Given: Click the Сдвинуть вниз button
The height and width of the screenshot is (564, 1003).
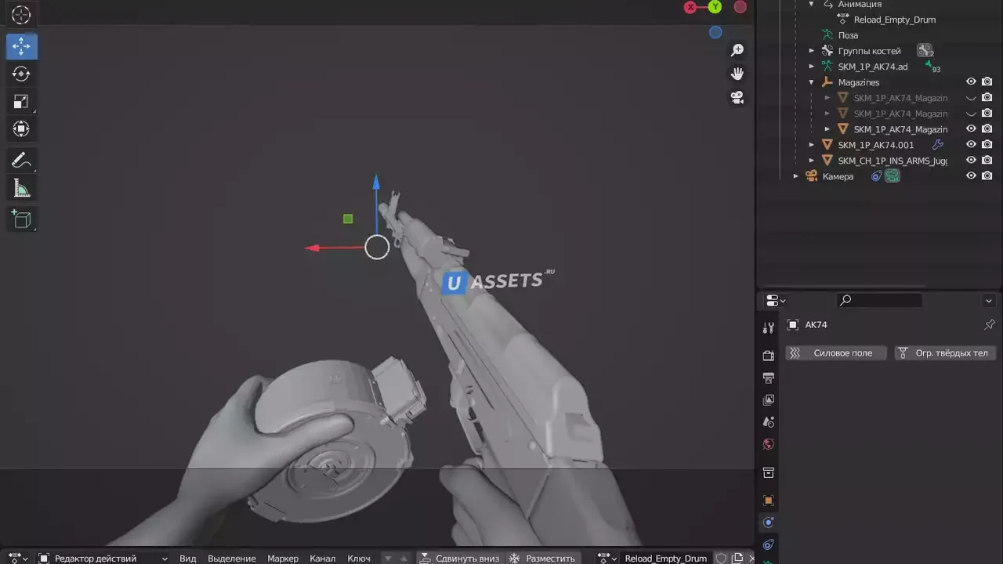Looking at the screenshot, I should pos(459,558).
